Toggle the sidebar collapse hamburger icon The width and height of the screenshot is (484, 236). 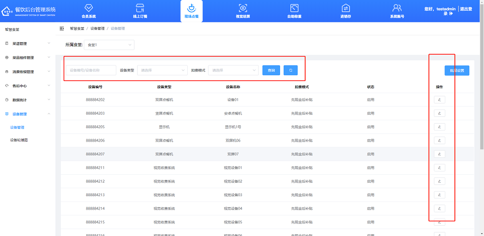62,29
